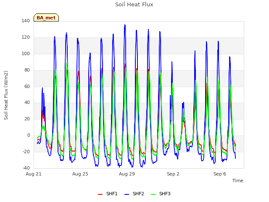Click the Sep 6 x-axis tick label
The width and height of the screenshot is (269, 202).
click(x=220, y=174)
